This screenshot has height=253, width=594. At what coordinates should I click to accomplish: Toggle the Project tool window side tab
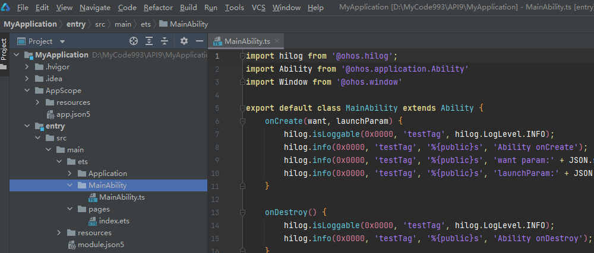(4, 50)
